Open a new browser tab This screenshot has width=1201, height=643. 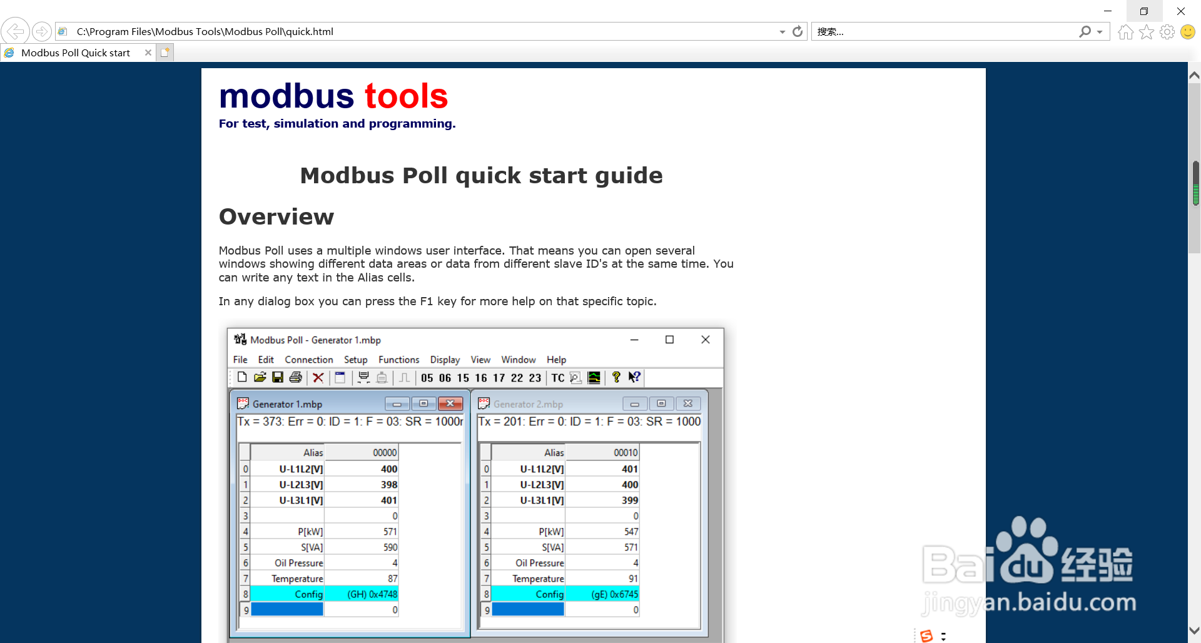pos(165,53)
